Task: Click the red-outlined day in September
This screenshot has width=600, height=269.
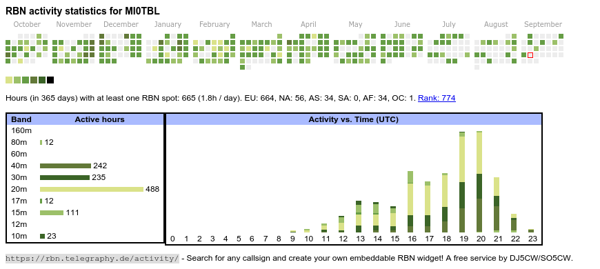Action: tap(530, 55)
